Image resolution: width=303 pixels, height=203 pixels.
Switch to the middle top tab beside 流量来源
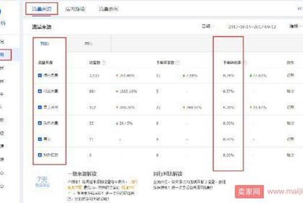pyautogui.click(x=75, y=9)
